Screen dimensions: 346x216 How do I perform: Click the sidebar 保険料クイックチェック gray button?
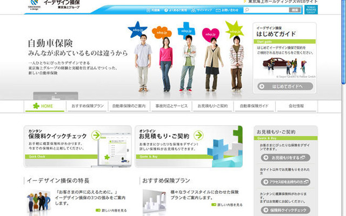(285, 210)
